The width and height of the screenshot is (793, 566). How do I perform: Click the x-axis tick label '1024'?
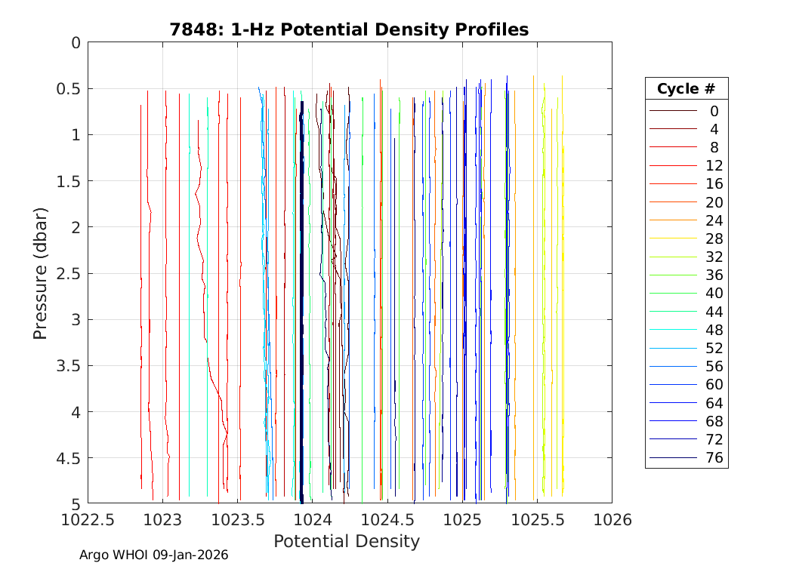[312, 519]
